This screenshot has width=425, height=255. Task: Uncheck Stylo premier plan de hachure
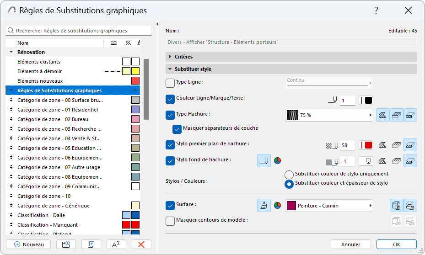coord(170,145)
